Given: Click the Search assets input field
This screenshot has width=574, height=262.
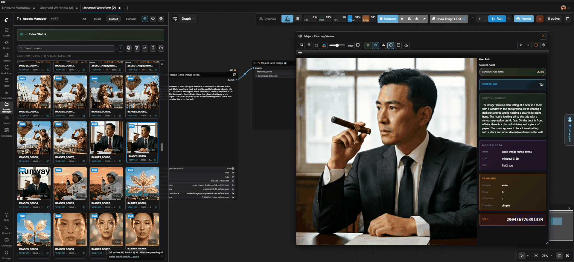Looking at the screenshot, I should (66, 48).
